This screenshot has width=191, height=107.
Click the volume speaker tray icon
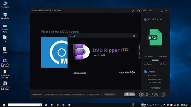point(178,105)
